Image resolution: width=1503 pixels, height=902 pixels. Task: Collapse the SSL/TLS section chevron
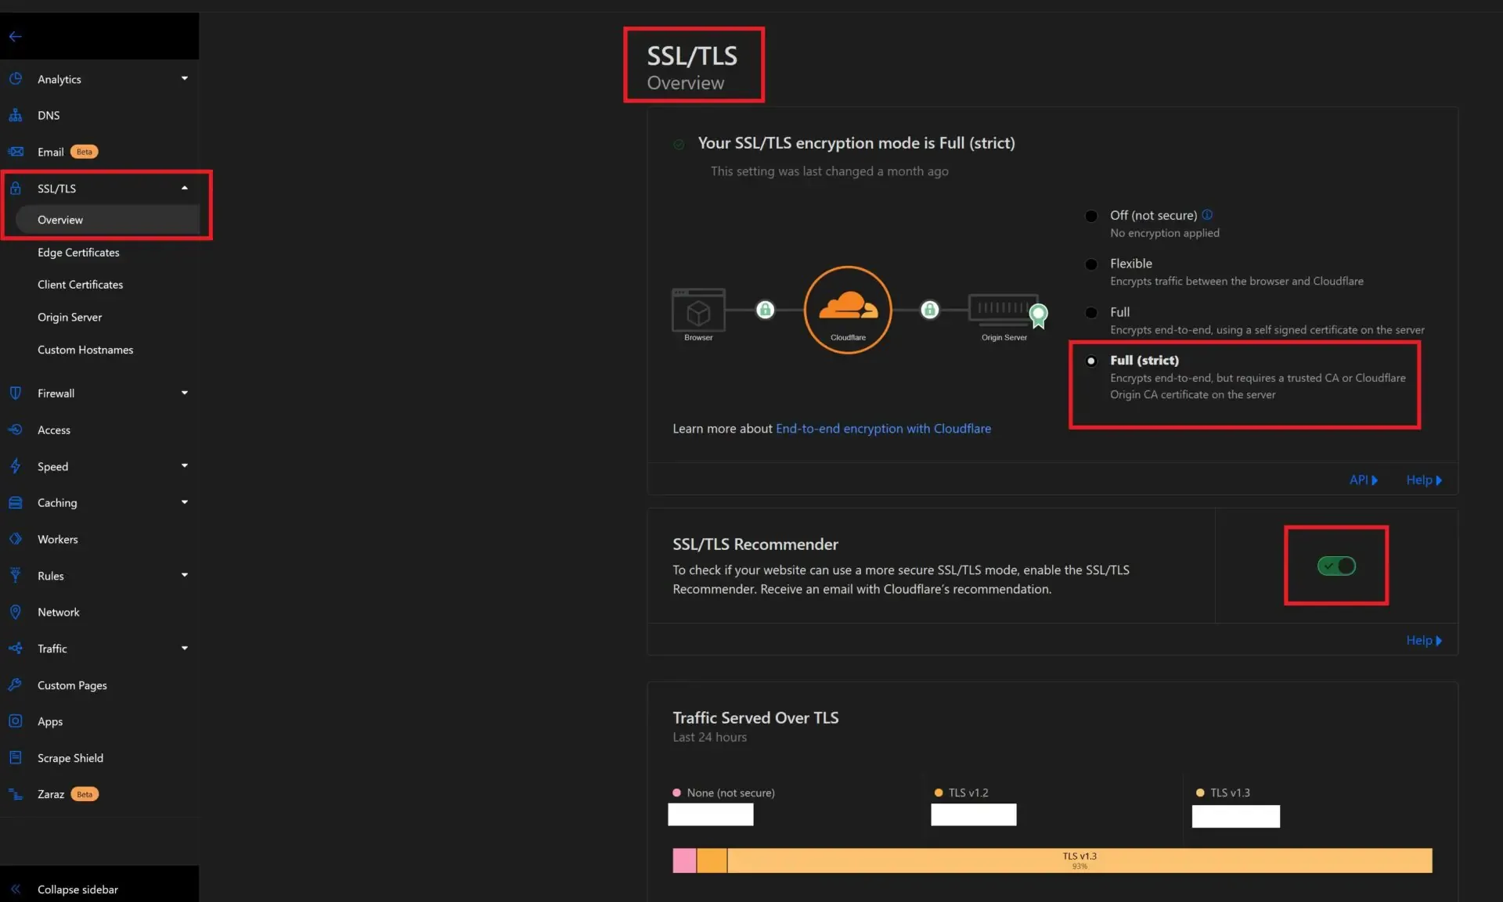[184, 188]
